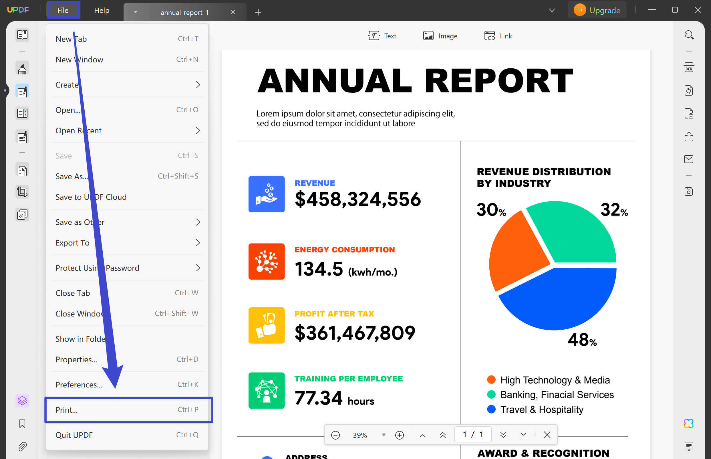Screen dimensions: 711x459
Task: Open the Bookmark panel
Action: (22, 423)
